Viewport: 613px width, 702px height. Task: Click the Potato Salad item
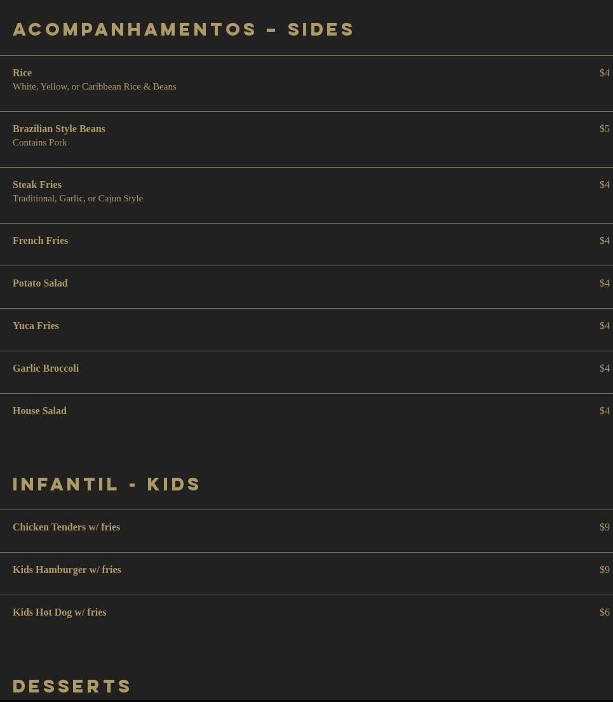pyautogui.click(x=40, y=283)
